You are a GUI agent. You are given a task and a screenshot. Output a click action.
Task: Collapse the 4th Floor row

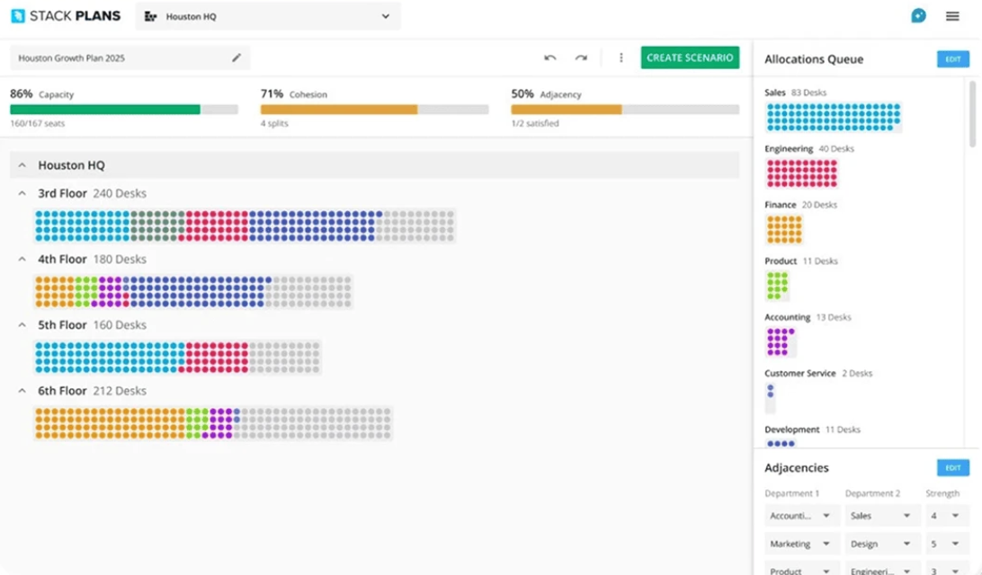click(22, 259)
